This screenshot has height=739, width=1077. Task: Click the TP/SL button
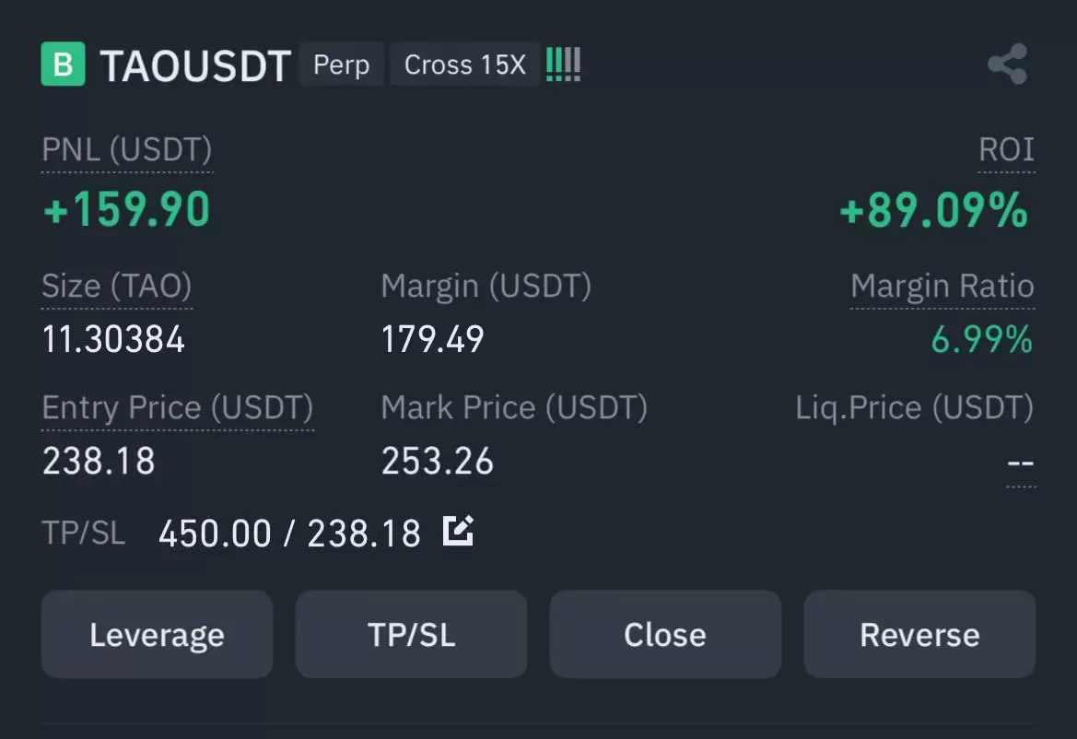point(412,634)
